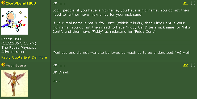This screenshot has height=99, width=197.
Task: Click the first post's "Re: ...." title
Action: click(58, 3)
